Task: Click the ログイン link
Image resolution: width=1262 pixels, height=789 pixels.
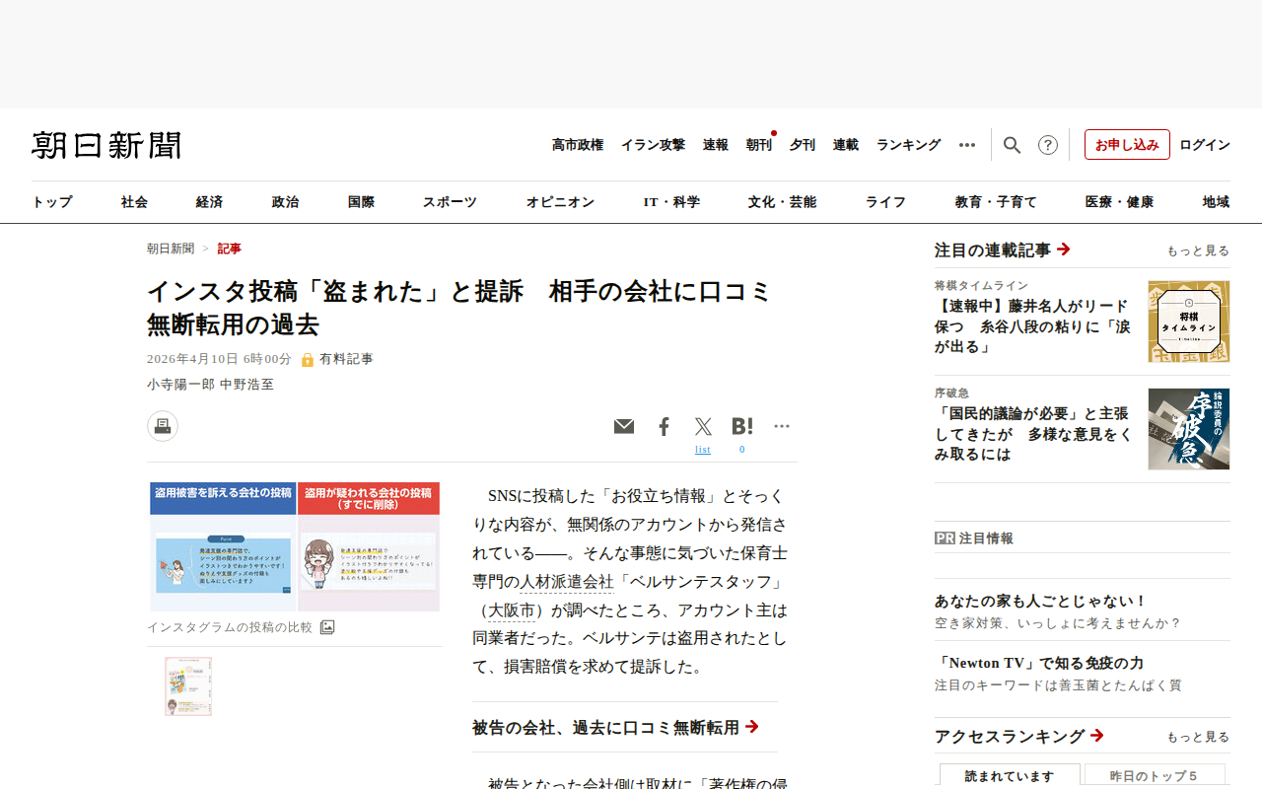Action: (x=1205, y=145)
